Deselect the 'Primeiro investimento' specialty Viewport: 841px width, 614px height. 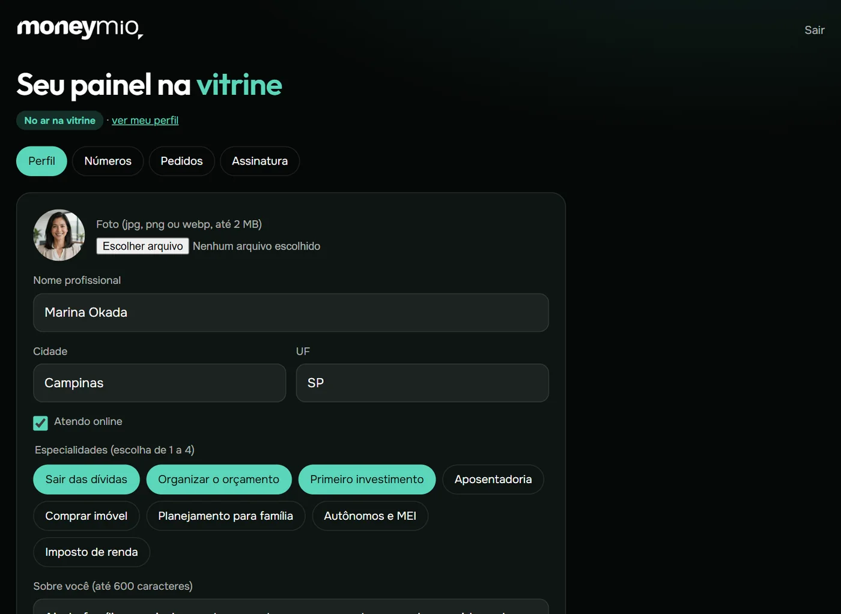coord(366,480)
